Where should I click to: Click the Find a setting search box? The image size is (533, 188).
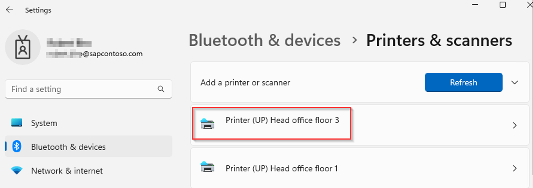point(82,89)
